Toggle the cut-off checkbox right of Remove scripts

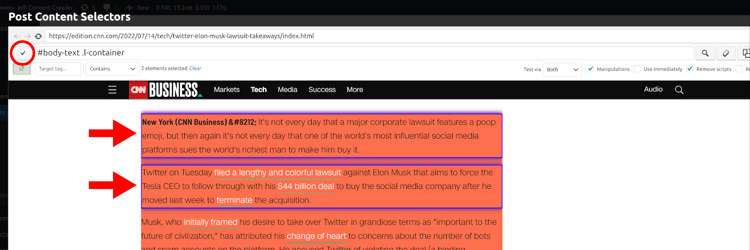coord(739,69)
